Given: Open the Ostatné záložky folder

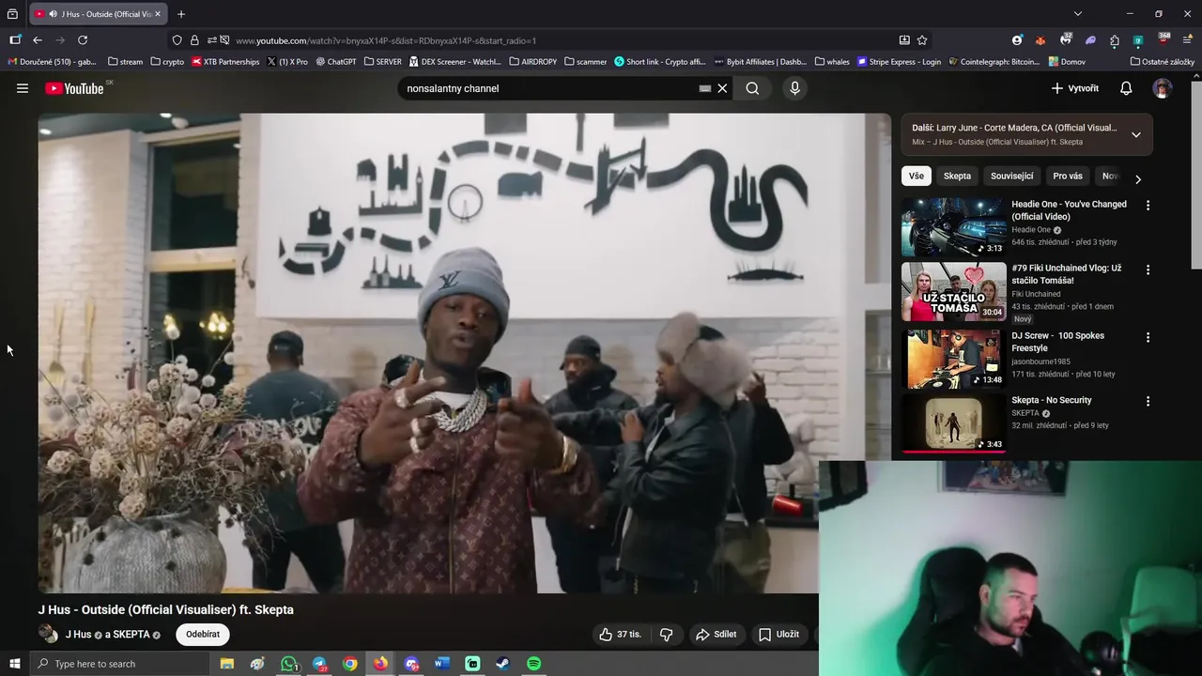Looking at the screenshot, I should pos(1163,62).
